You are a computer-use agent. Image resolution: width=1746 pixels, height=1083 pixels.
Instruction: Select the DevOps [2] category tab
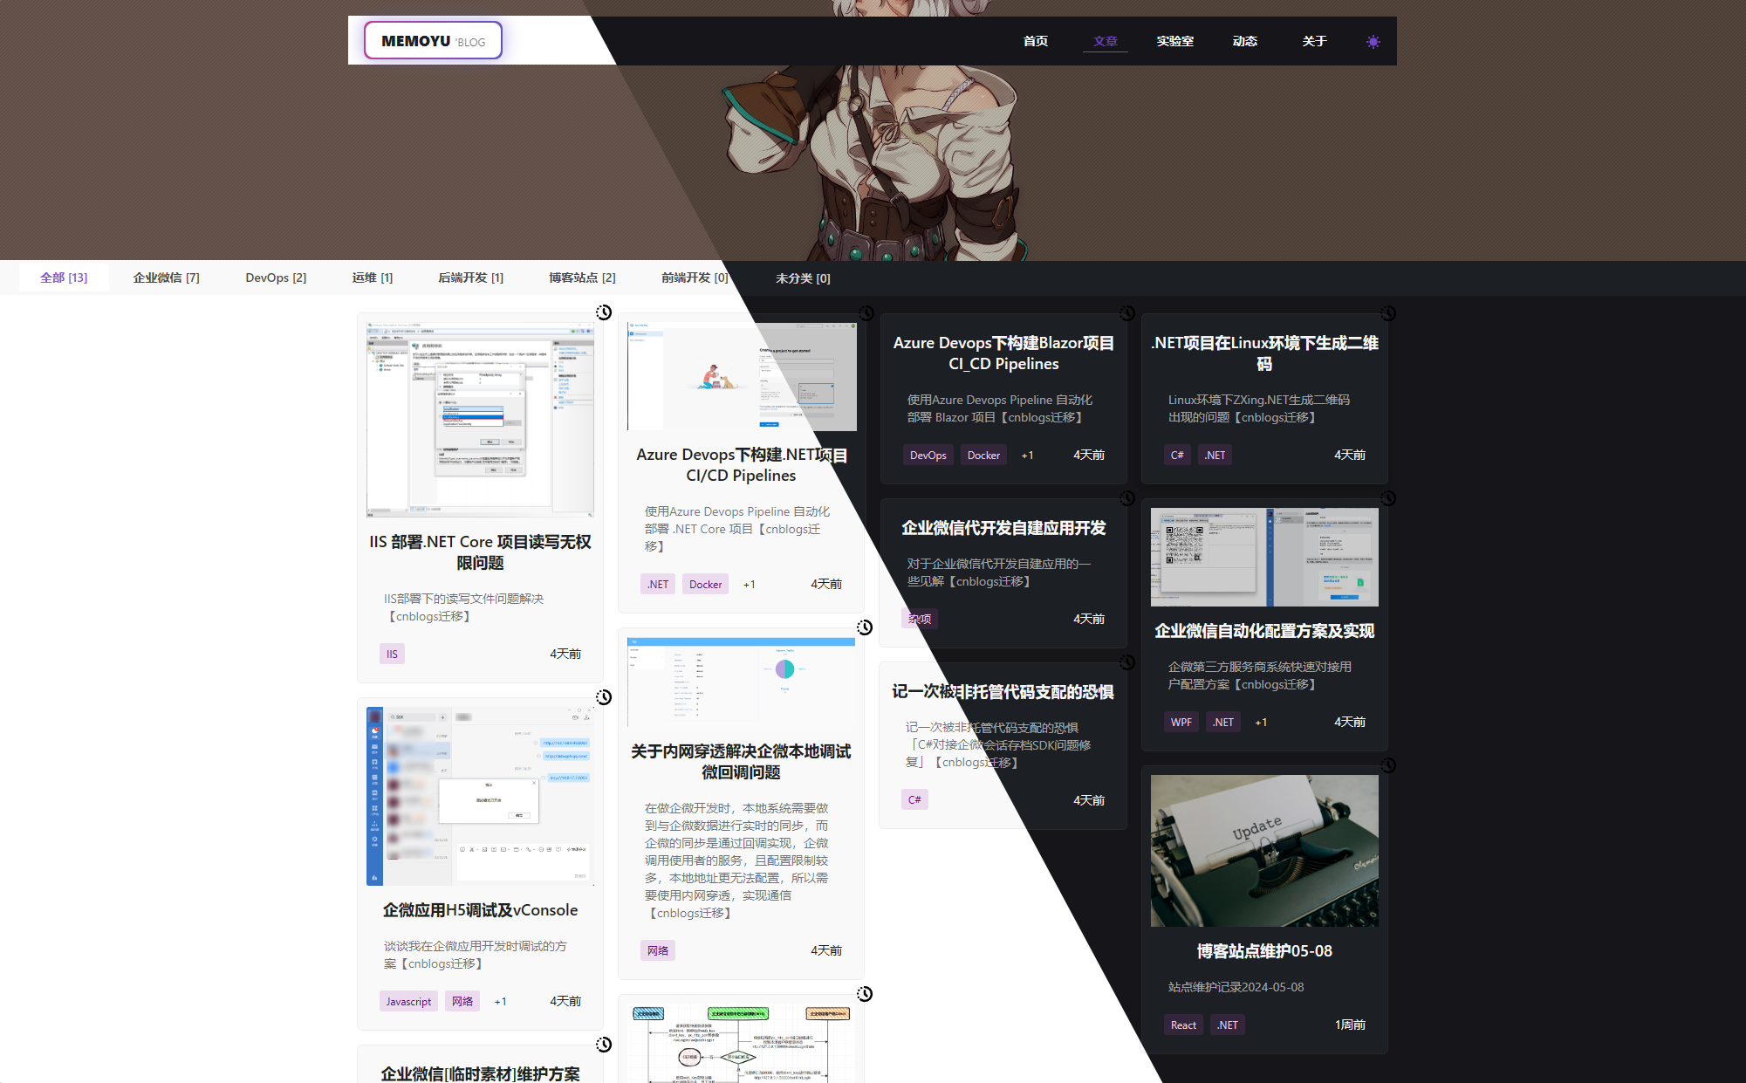(276, 278)
